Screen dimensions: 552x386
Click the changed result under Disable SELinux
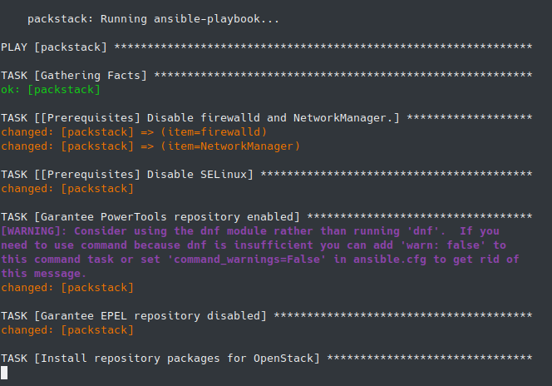point(67,188)
